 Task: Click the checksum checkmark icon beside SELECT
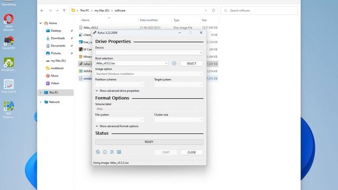click(x=174, y=63)
